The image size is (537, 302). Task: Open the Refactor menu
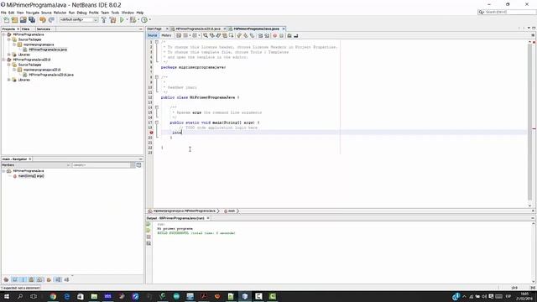[60, 13]
